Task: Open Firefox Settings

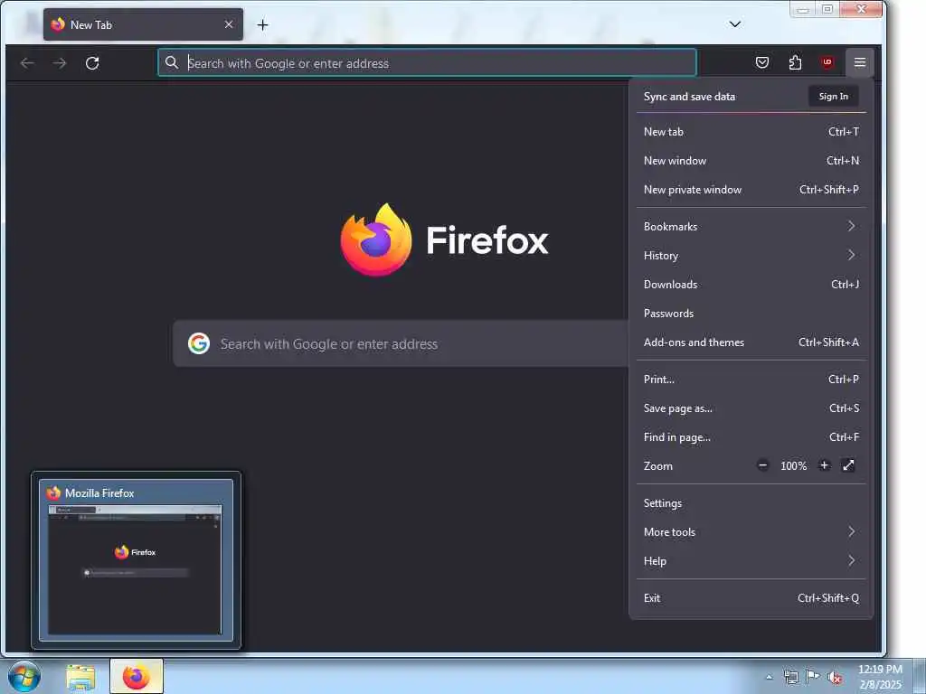Action: pyautogui.click(x=751, y=503)
